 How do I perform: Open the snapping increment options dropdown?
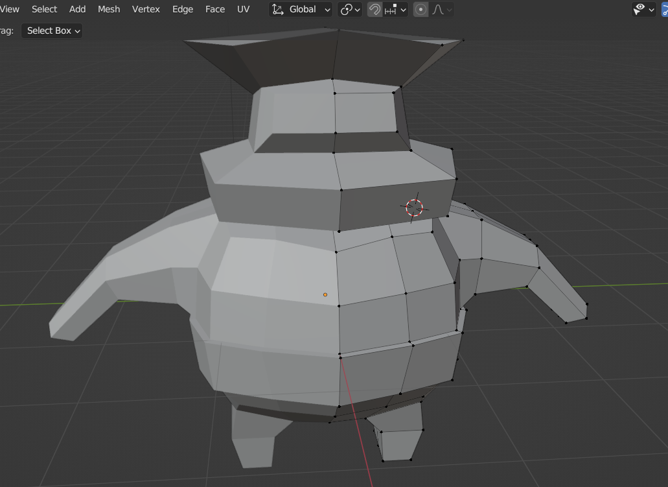(x=395, y=9)
